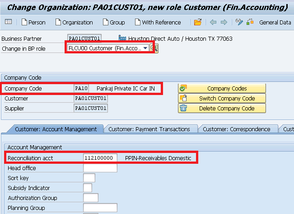Click the locator panel icon in toolbar
The height and width of the screenshot is (214, 294).
pos(9,22)
